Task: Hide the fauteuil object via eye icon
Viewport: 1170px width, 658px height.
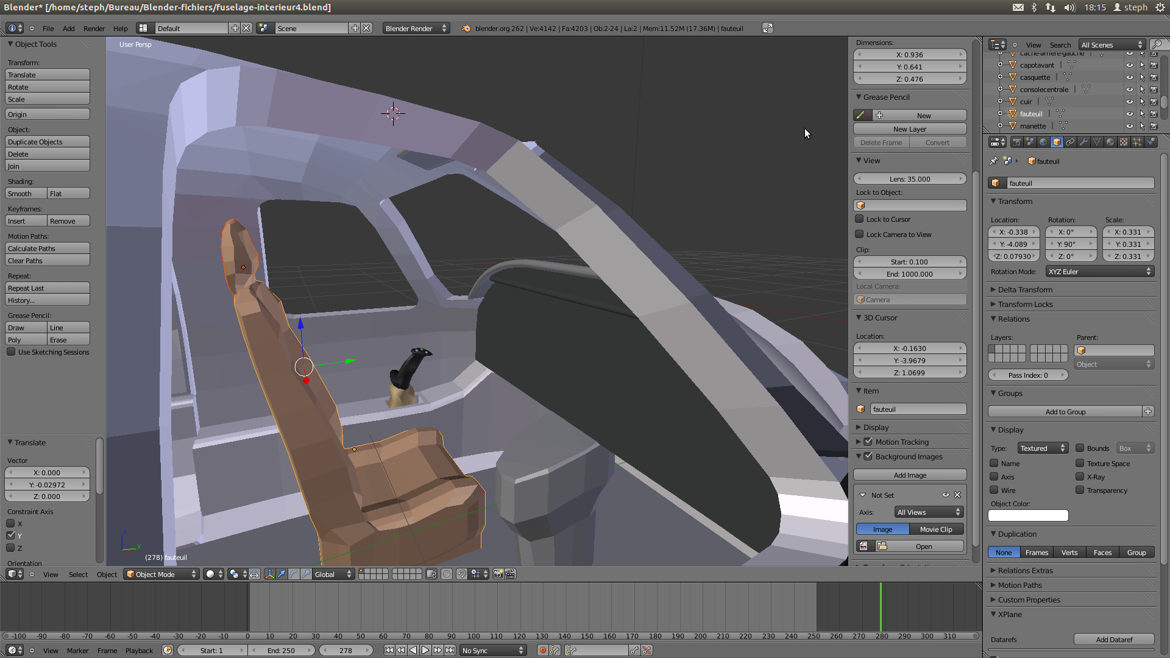Action: [x=1129, y=114]
